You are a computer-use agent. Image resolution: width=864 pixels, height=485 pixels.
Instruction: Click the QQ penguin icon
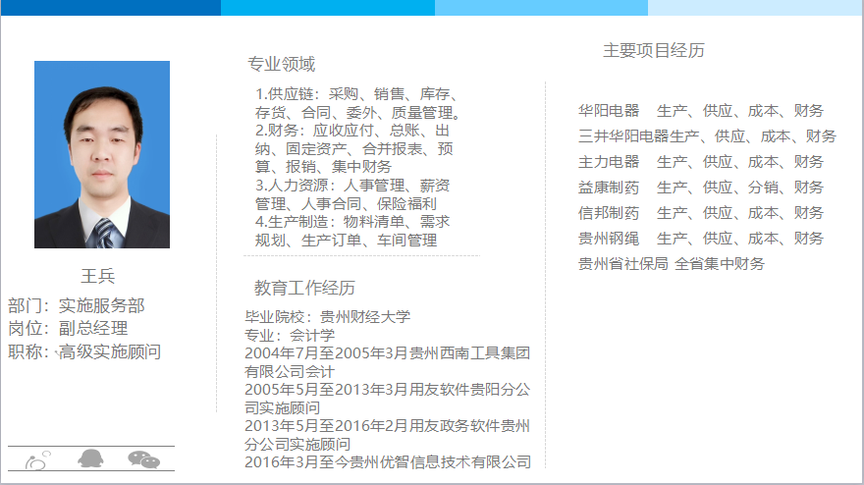click(90, 458)
